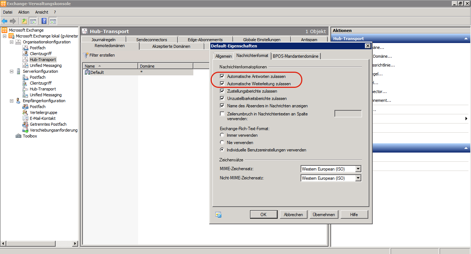Image resolution: width=471 pixels, height=254 pixels.
Task: Open Postfach under Organisationskonfiguration
Action: (x=38, y=48)
